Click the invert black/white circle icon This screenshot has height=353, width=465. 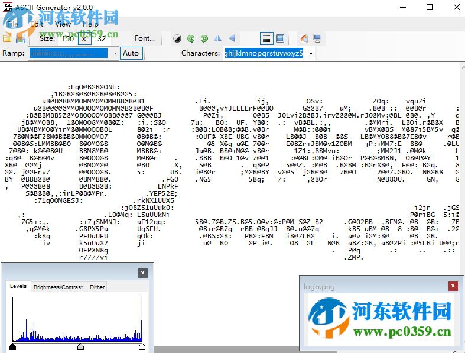pos(177,38)
